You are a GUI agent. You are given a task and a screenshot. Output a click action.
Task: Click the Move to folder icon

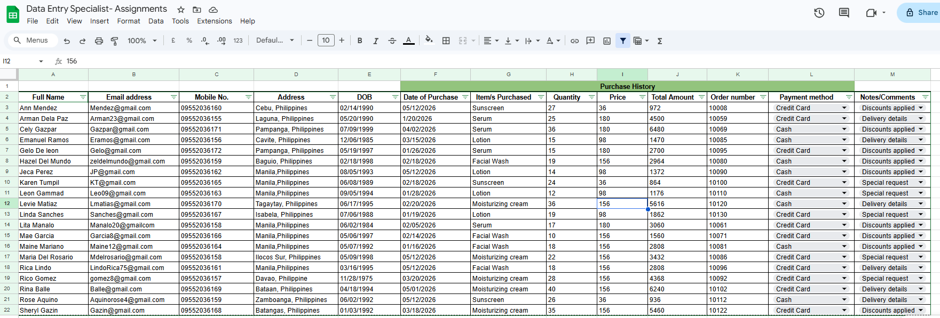pyautogui.click(x=197, y=10)
